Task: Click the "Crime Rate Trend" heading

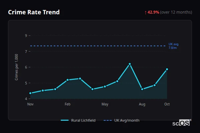Action: point(34,12)
